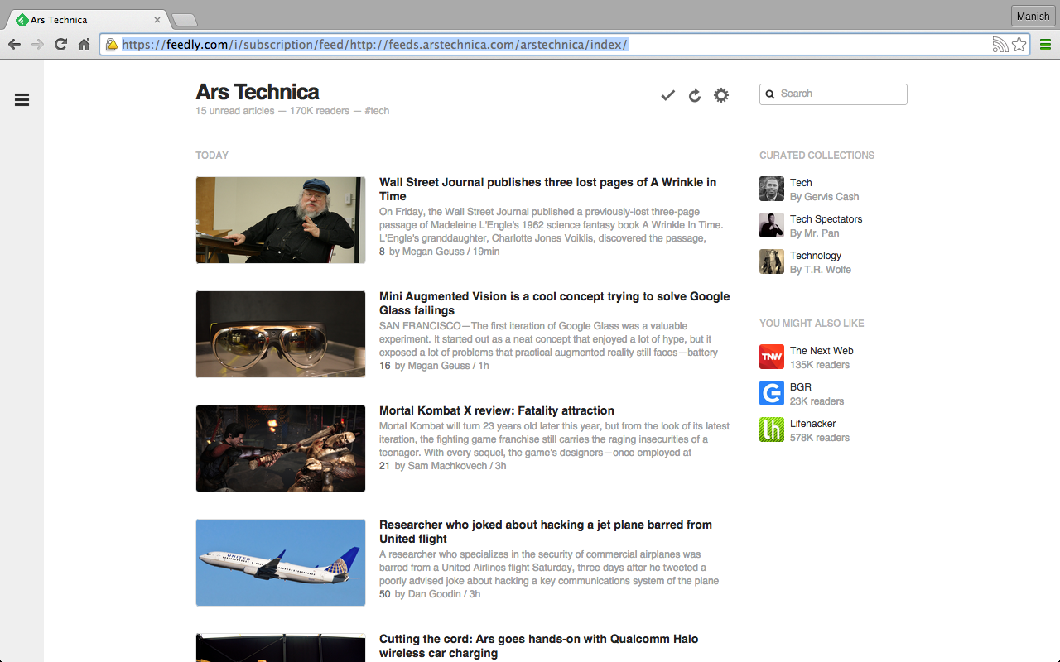Open a new browser tab
The width and height of the screenshot is (1060, 662).
pos(184,20)
